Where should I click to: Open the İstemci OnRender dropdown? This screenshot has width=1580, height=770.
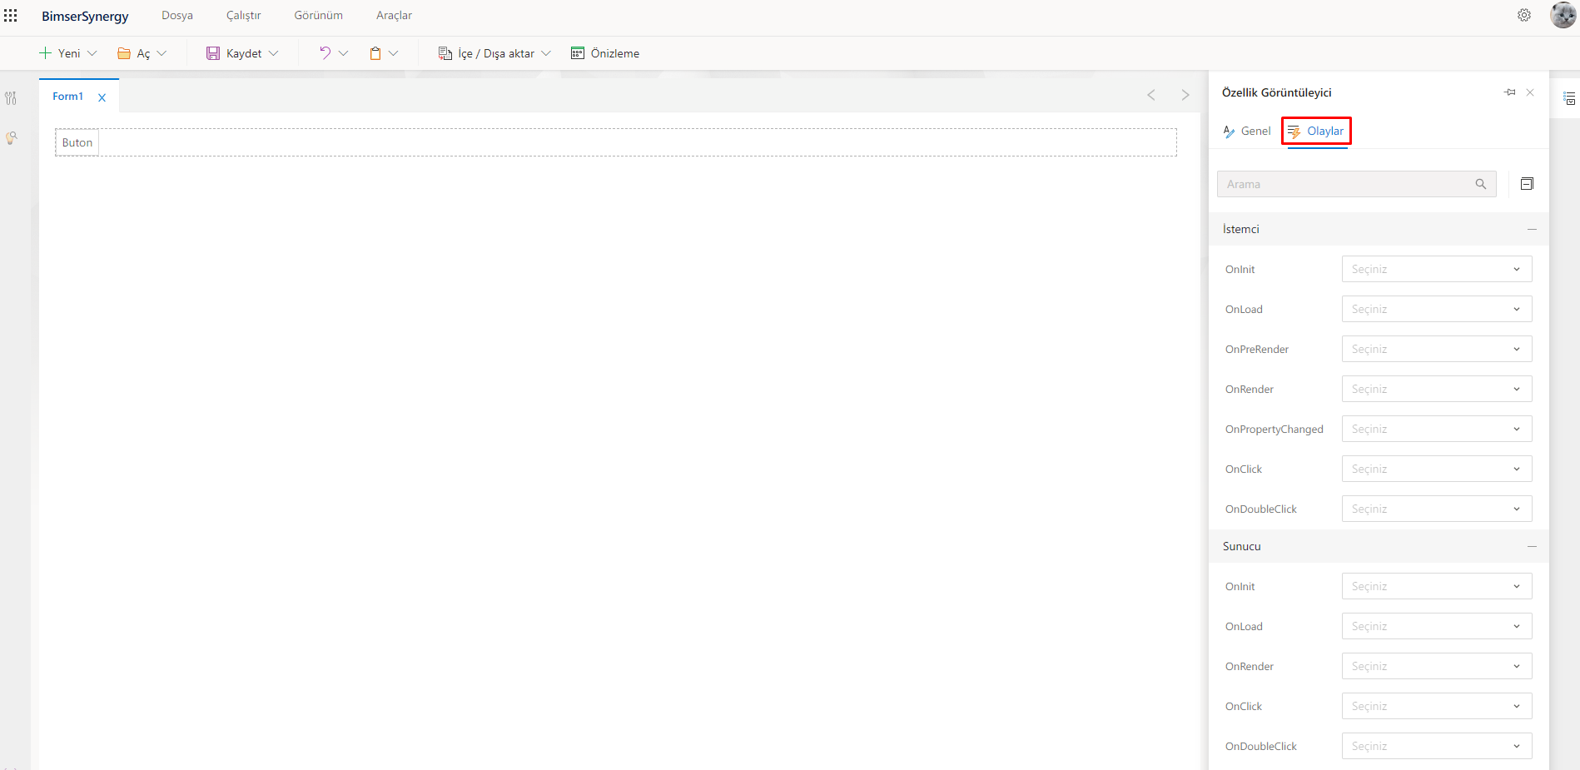coord(1437,389)
